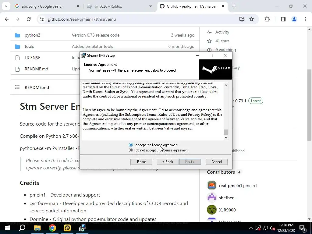Viewport: 312px width, 234px height.
Task: Open commit 'Version 0.73 release code'
Action: pos(96,35)
